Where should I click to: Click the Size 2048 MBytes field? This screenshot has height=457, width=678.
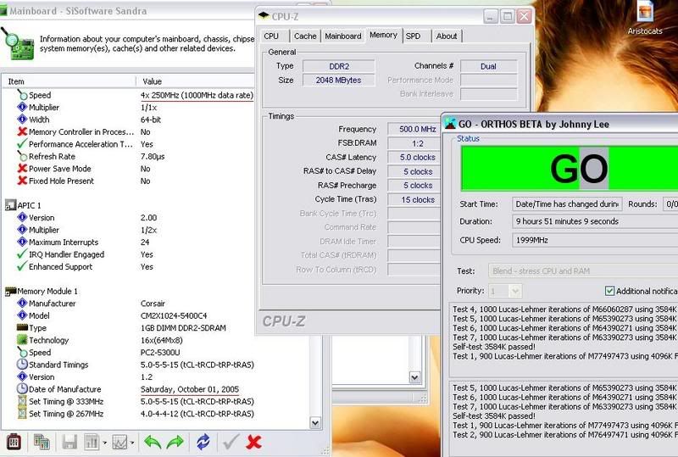(338, 80)
